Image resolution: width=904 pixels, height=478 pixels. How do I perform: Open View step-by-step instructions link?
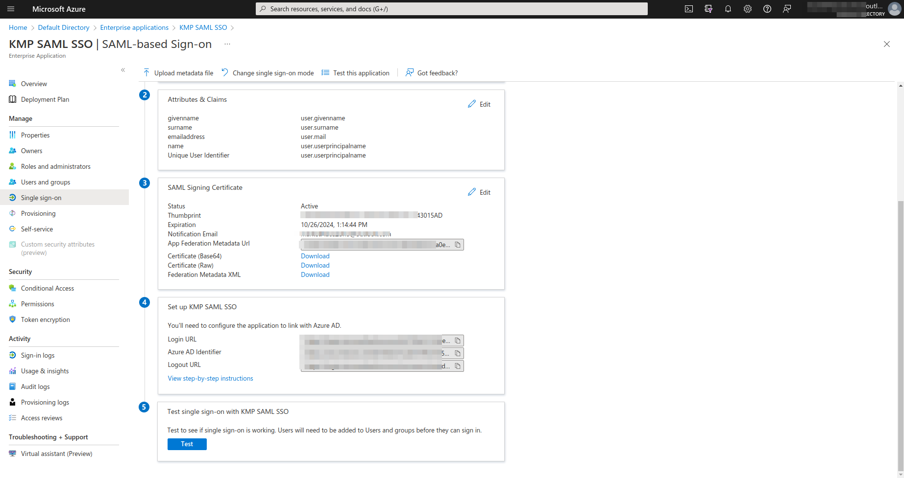211,378
